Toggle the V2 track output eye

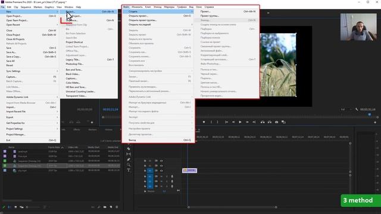tap(161, 166)
